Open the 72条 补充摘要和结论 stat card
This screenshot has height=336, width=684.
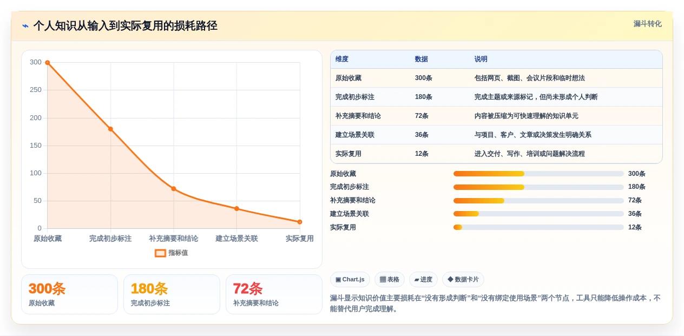point(274,294)
